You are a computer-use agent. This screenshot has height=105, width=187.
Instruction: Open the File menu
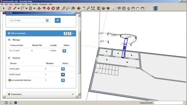click(2, 4)
